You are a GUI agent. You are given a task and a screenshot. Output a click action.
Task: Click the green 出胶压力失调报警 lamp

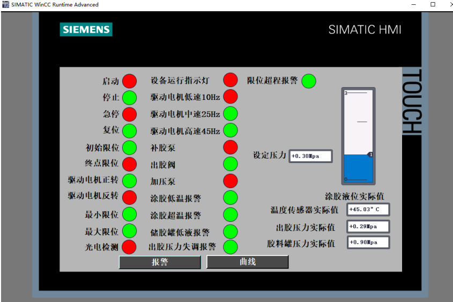[231, 247]
